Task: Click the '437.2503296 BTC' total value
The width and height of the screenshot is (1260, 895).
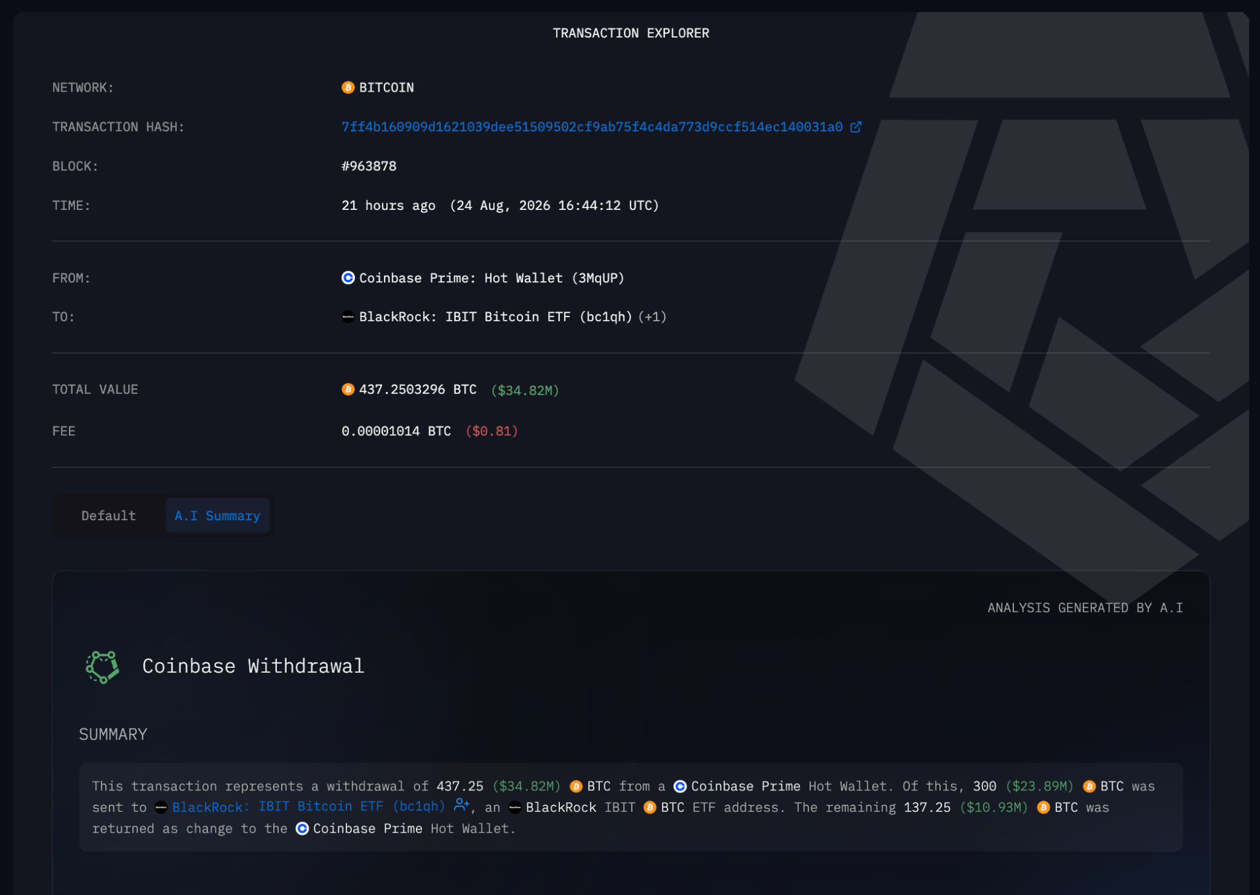Action: [x=418, y=389]
